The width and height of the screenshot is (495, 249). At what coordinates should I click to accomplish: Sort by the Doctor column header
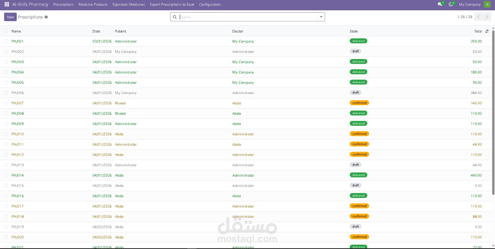238,31
